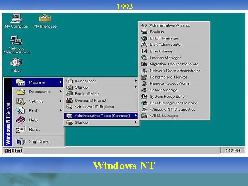Open the My Computer desktop icon
Viewport: 248px width, 186px height.
[x=16, y=21]
